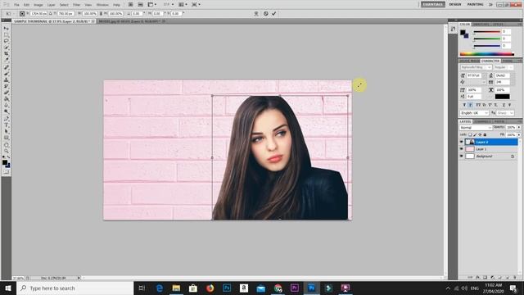Open the layer blend mode Normal dropdown
Image resolution: width=524 pixels, height=295 pixels.
[x=476, y=128]
